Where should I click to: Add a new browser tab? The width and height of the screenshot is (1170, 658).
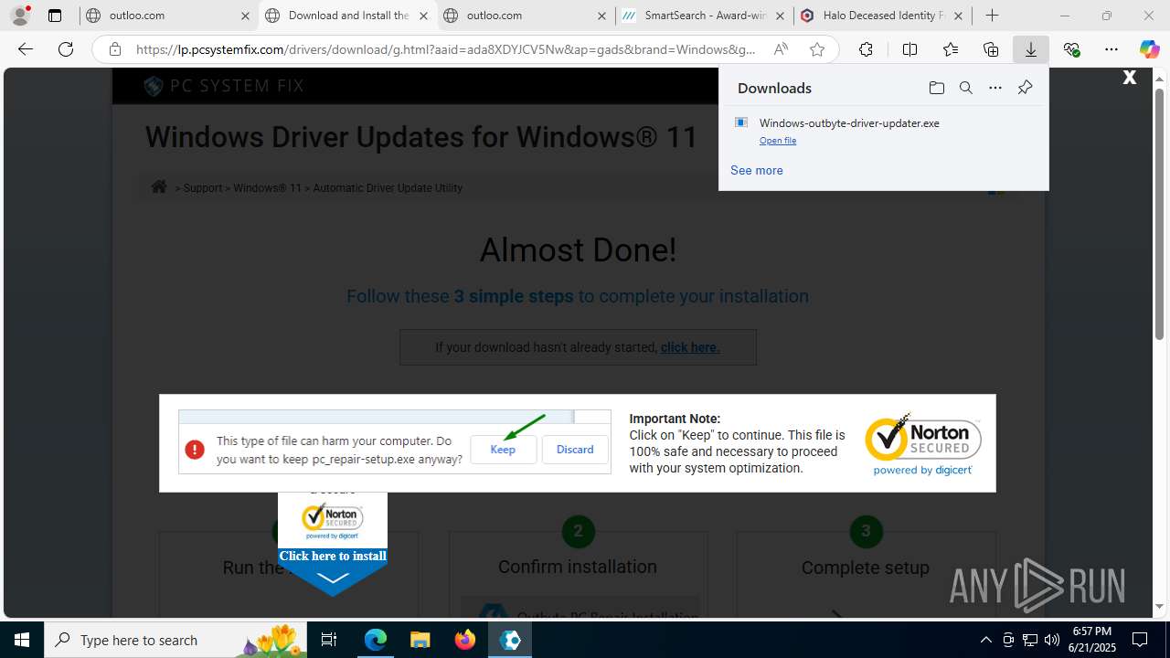click(x=992, y=16)
